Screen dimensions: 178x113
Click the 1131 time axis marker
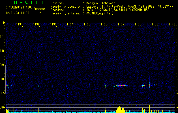coord(19,24)
